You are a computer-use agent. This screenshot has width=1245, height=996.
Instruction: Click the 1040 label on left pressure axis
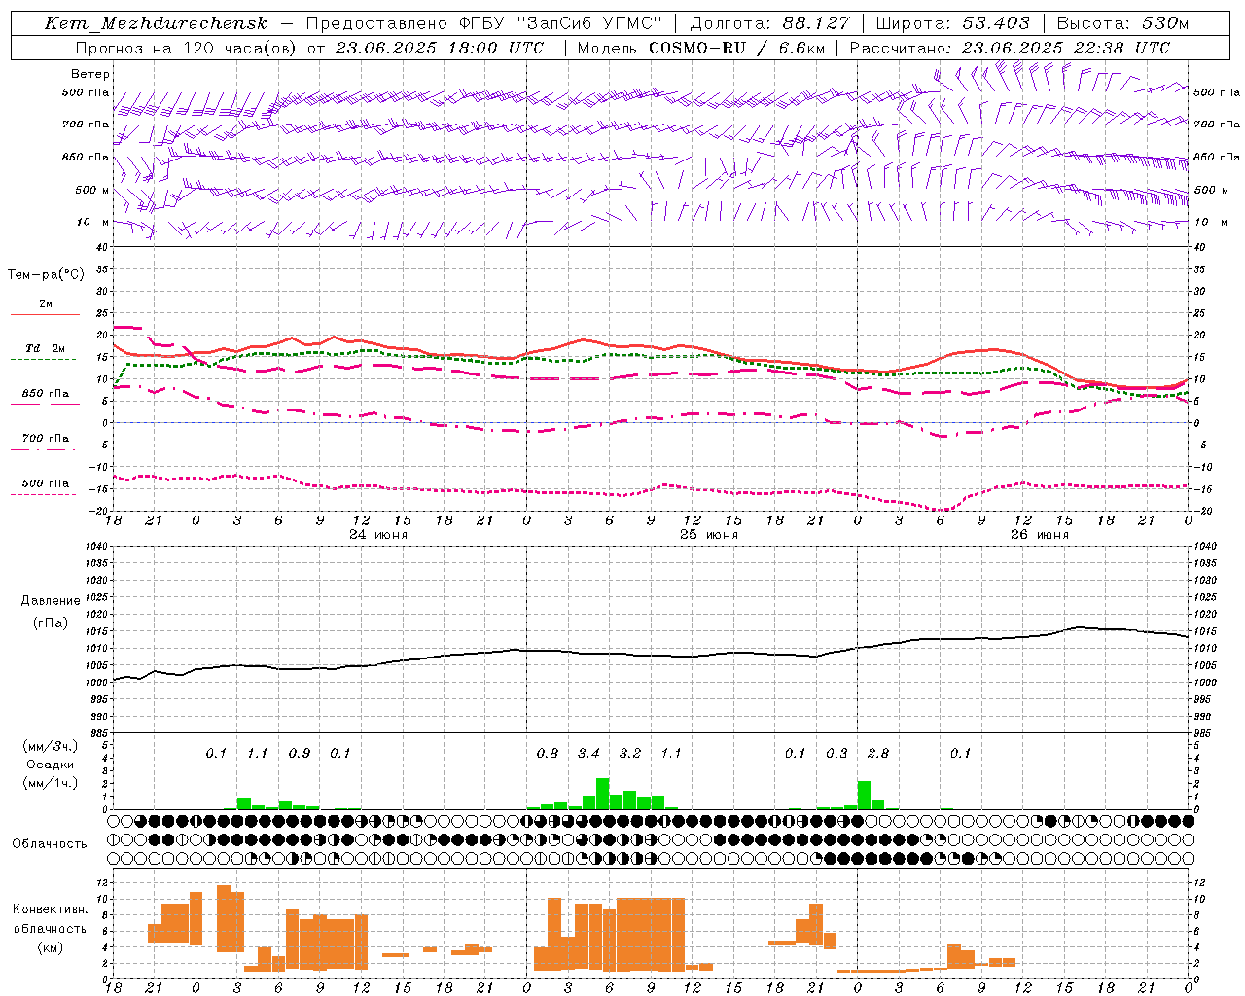[x=95, y=546]
